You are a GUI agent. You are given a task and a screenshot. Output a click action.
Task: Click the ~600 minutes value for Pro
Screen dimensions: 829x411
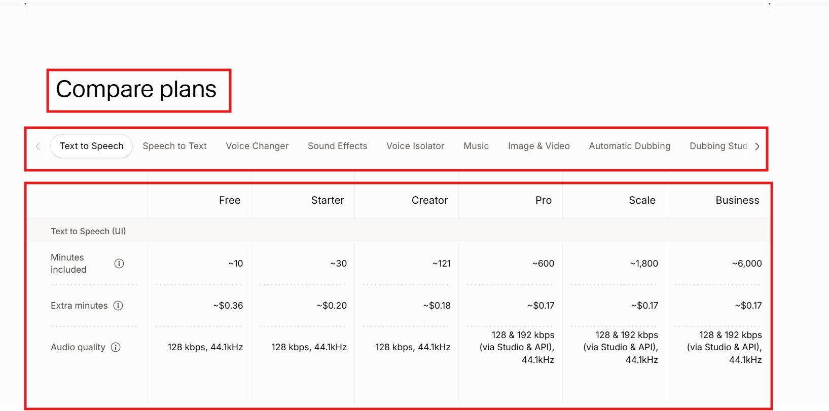click(544, 264)
